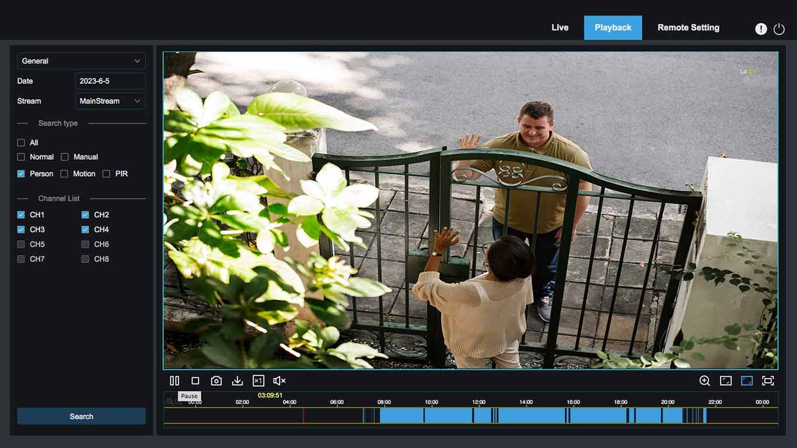Enter full screen mode

point(768,381)
